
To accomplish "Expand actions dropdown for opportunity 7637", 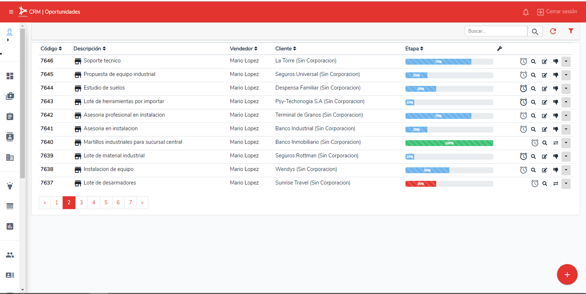I will coord(566,183).
